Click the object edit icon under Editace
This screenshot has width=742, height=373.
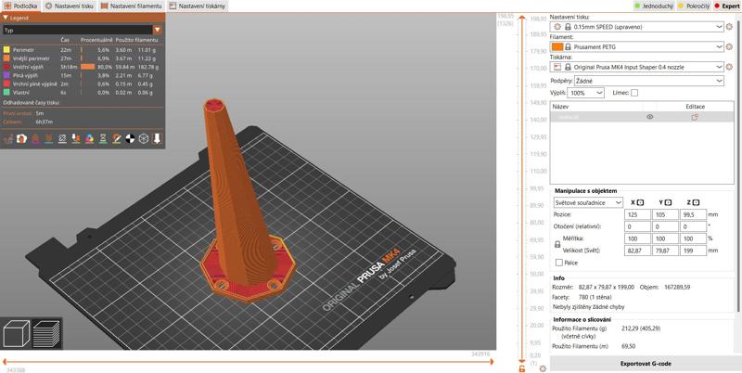pyautogui.click(x=695, y=117)
